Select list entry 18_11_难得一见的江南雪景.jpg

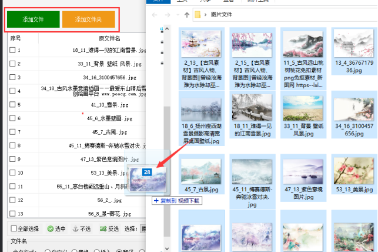tap(109, 50)
